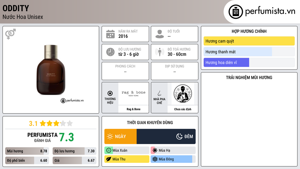The image size is (300, 169).
Task: Click the sillage projection person icon
Action: tap(160, 52)
